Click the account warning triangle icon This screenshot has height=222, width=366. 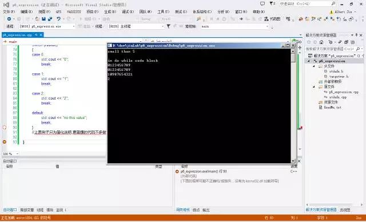pyautogui.click(x=331, y=11)
